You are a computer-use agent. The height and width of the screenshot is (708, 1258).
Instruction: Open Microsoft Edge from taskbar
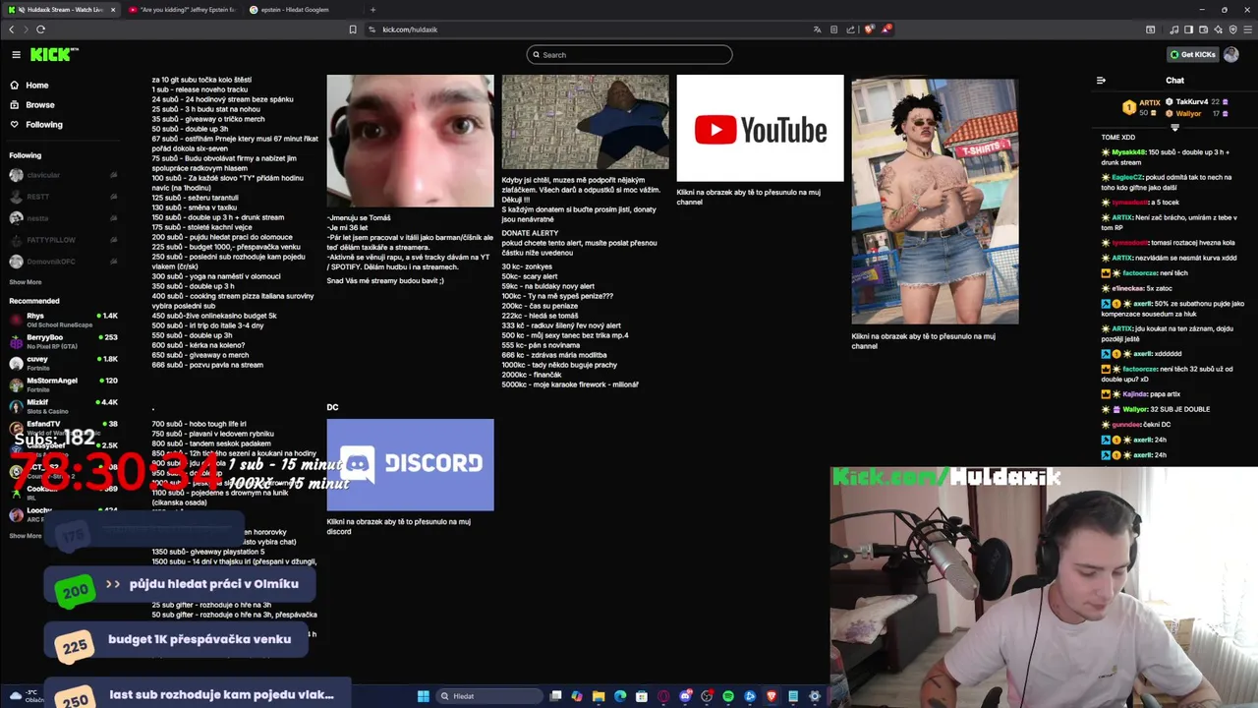click(x=620, y=696)
